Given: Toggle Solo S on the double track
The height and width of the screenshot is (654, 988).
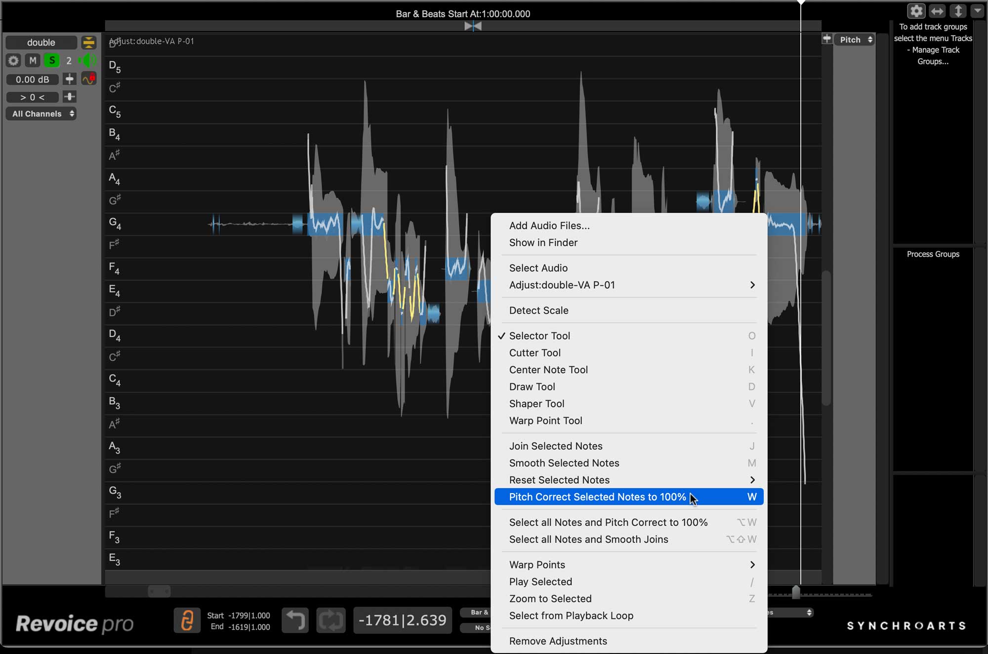Looking at the screenshot, I should 51,61.
